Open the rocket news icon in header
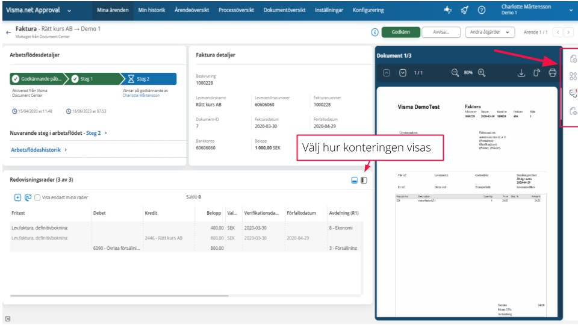 pyautogui.click(x=464, y=10)
